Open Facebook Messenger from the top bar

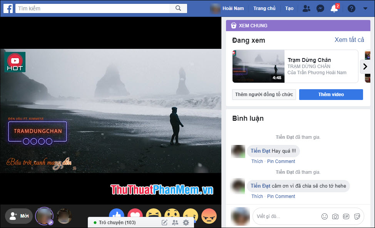click(x=320, y=8)
